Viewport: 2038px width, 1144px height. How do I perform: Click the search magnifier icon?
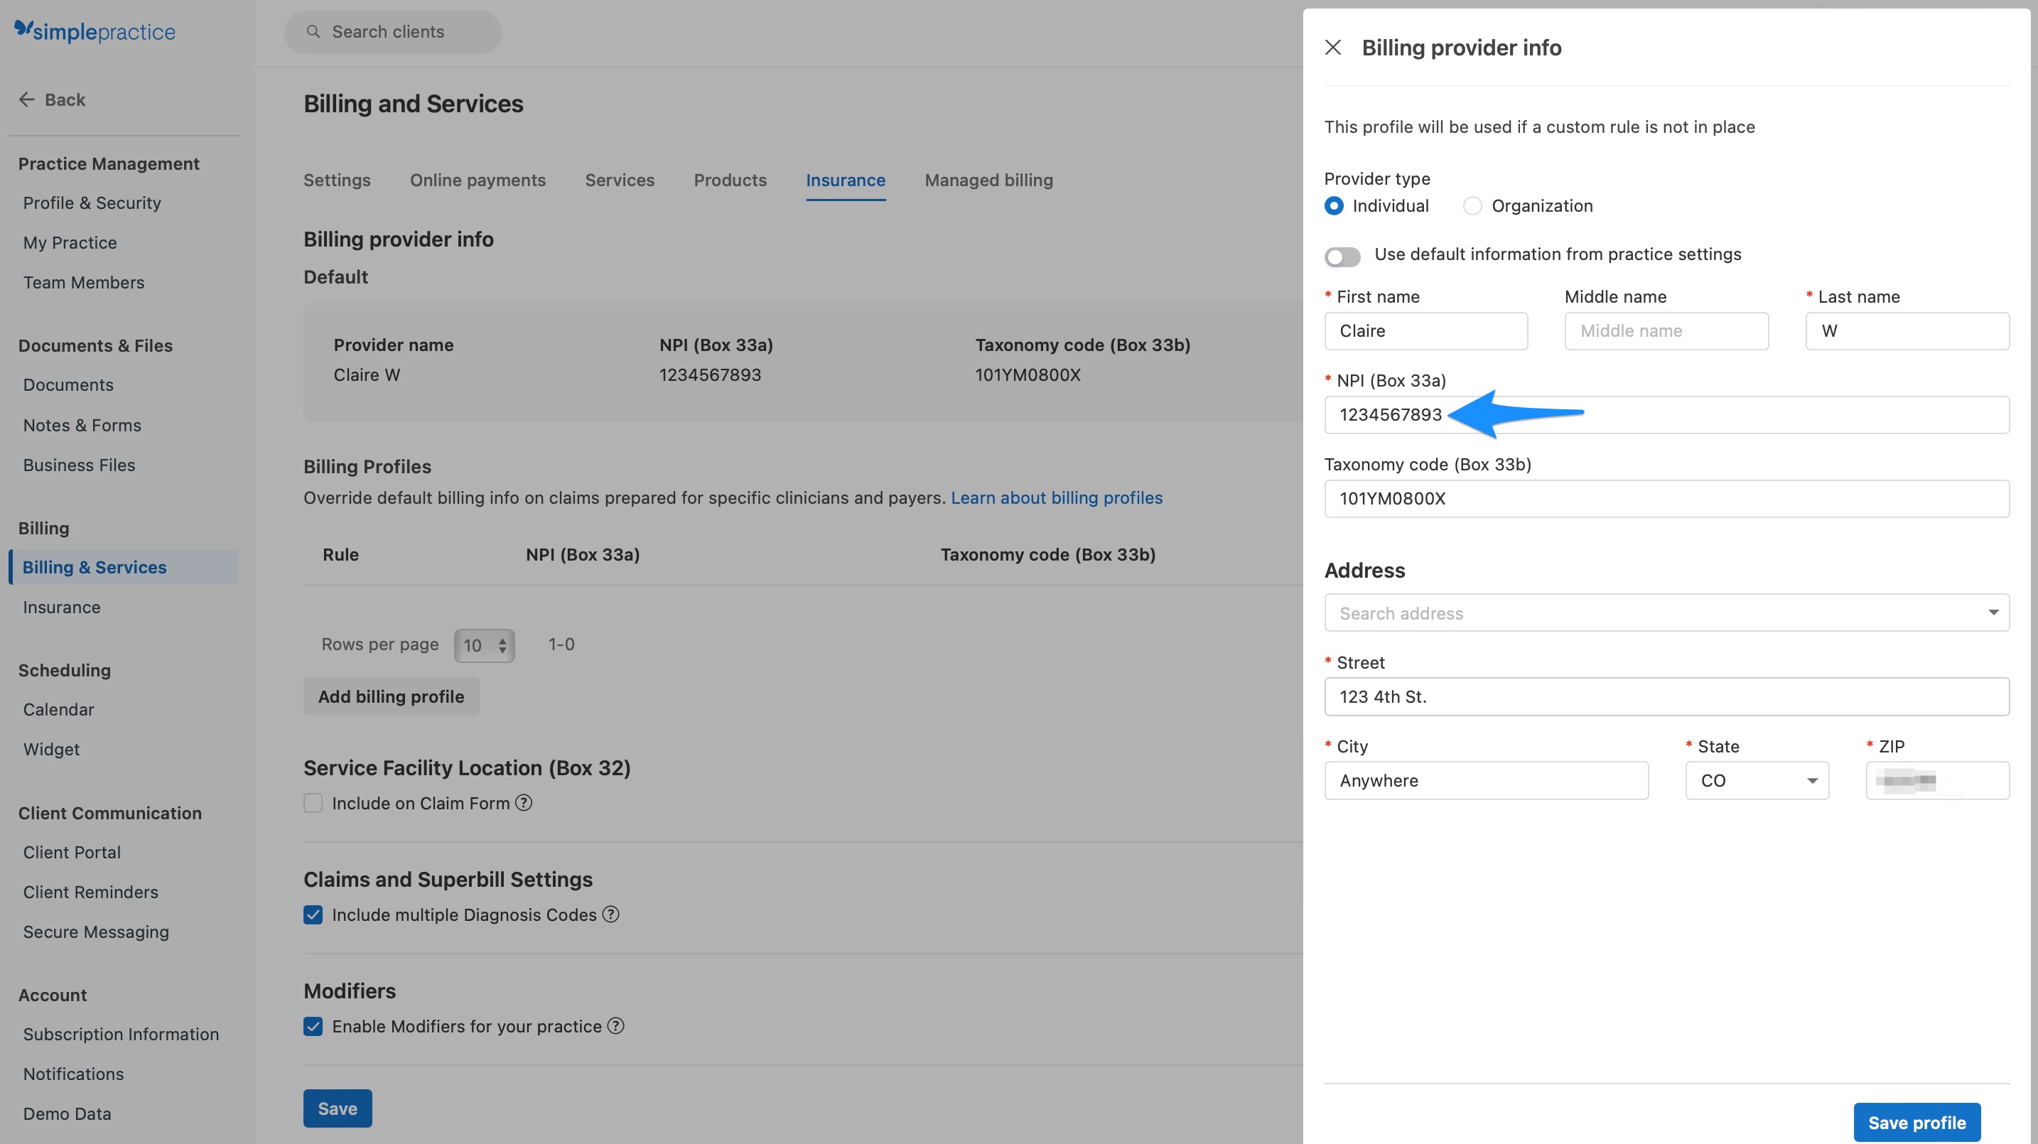pos(313,32)
